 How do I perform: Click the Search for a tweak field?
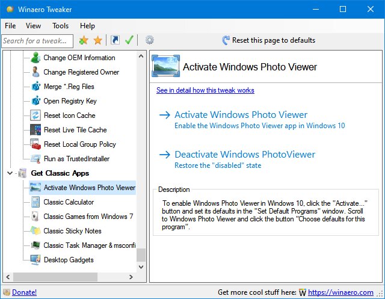[x=37, y=41]
